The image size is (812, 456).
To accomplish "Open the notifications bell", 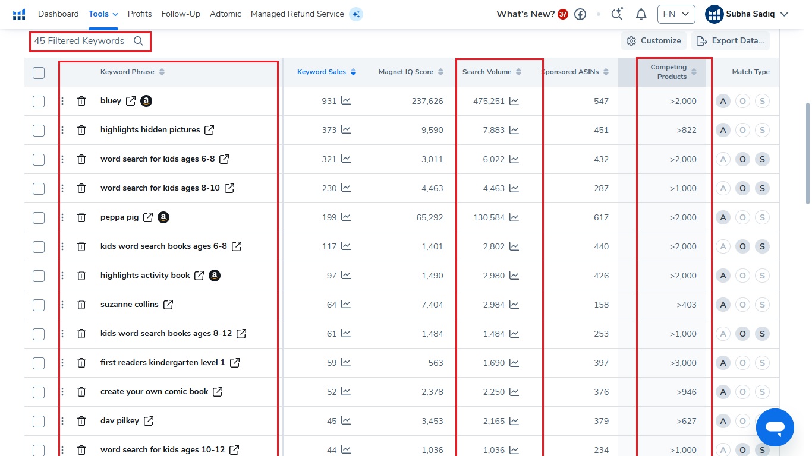I will coord(641,14).
